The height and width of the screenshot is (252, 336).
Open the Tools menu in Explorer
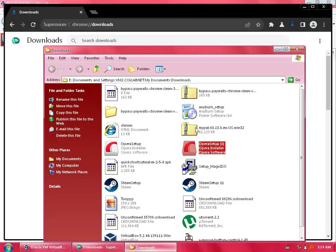[109, 58]
